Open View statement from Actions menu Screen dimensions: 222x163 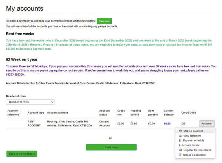click(x=195, y=136)
